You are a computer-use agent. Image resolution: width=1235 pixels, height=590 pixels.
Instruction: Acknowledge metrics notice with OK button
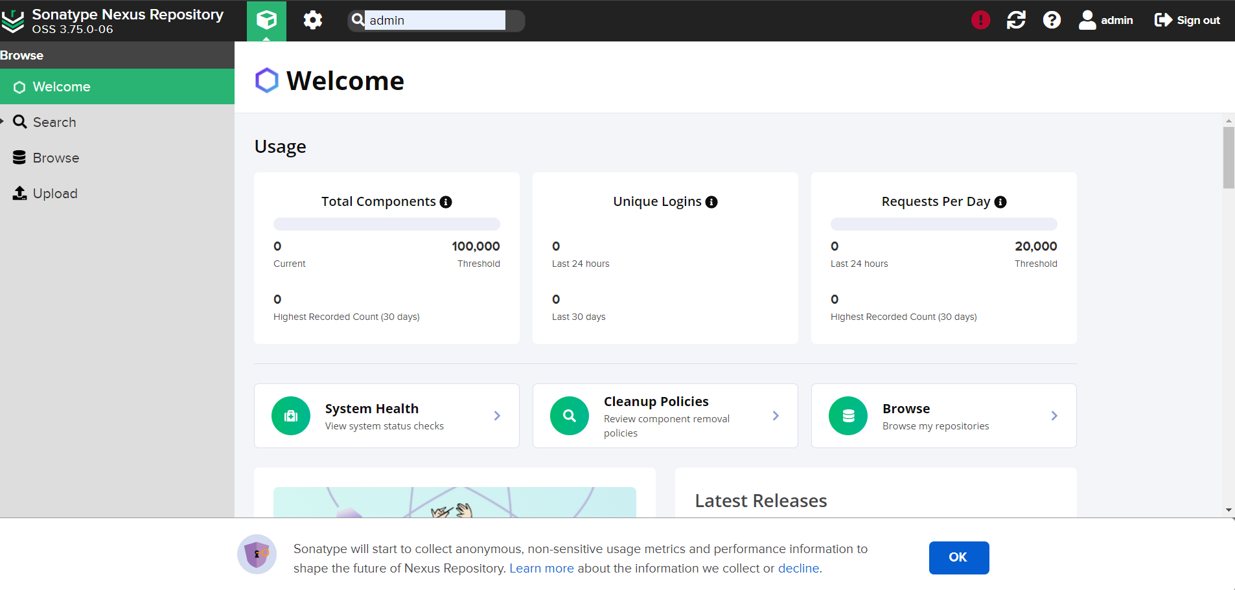click(x=958, y=558)
